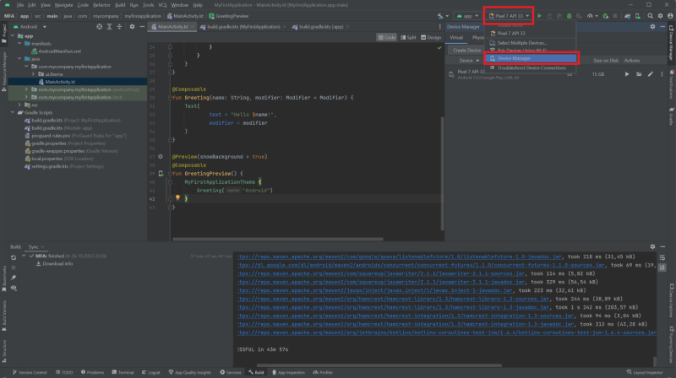Open the Pixel 7 API 33 device dropdown
676x378 pixels.
click(x=509, y=16)
